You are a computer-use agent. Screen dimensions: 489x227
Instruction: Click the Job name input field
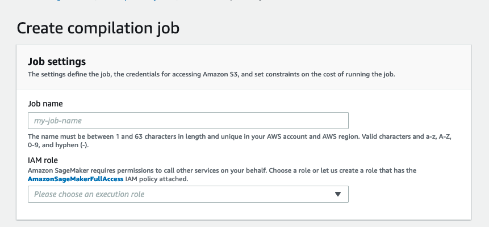pos(187,121)
